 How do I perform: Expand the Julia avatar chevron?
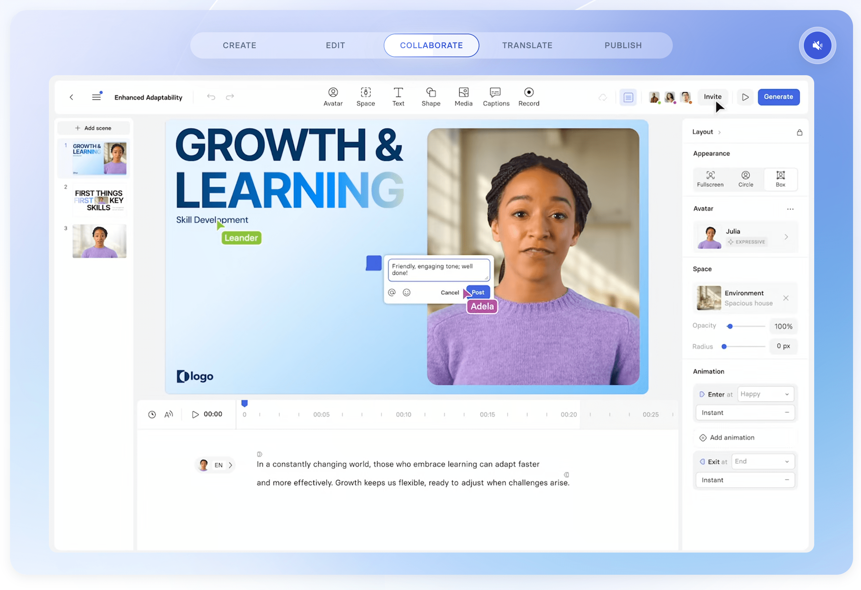coord(786,237)
